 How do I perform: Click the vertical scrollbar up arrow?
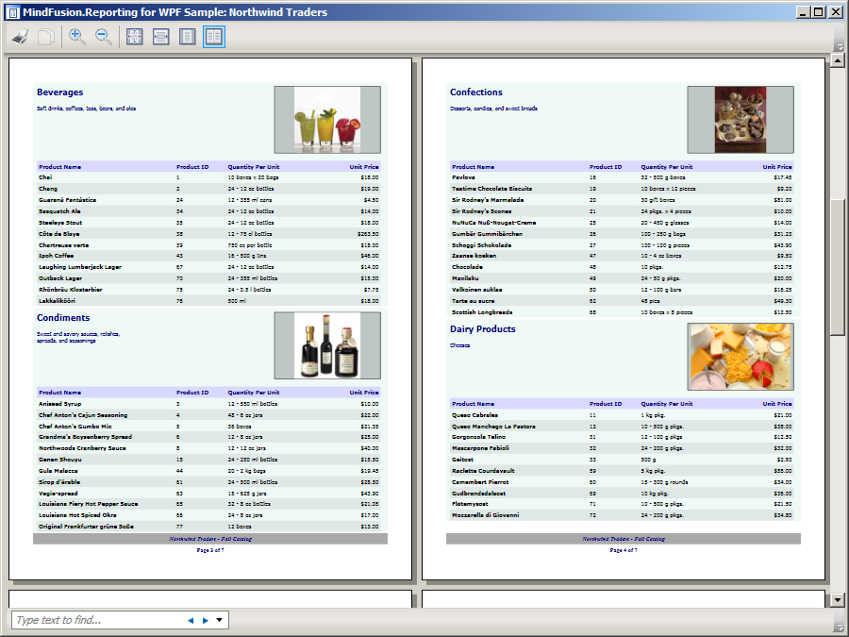(837, 62)
